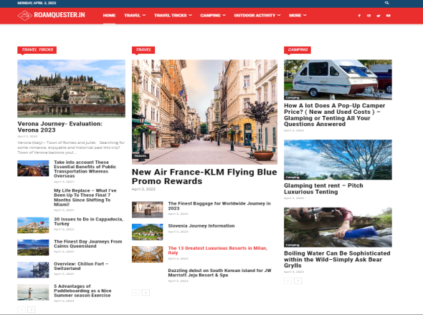423x315 pixels.
Task: Open the large European street featured image
Action: 204,112
